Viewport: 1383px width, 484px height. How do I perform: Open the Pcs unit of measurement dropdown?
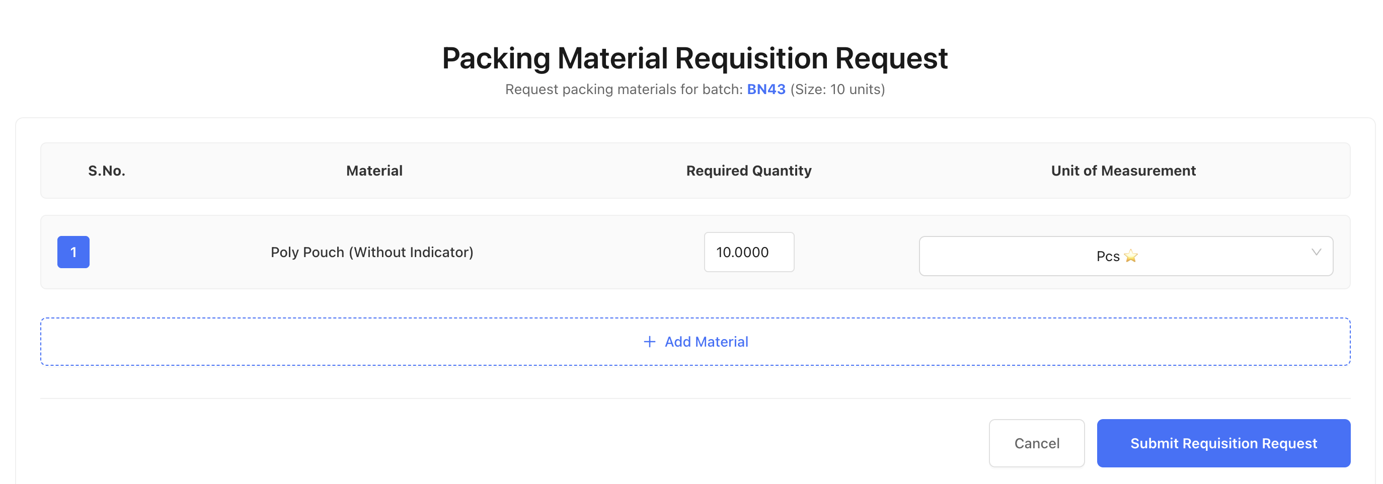pos(1125,256)
